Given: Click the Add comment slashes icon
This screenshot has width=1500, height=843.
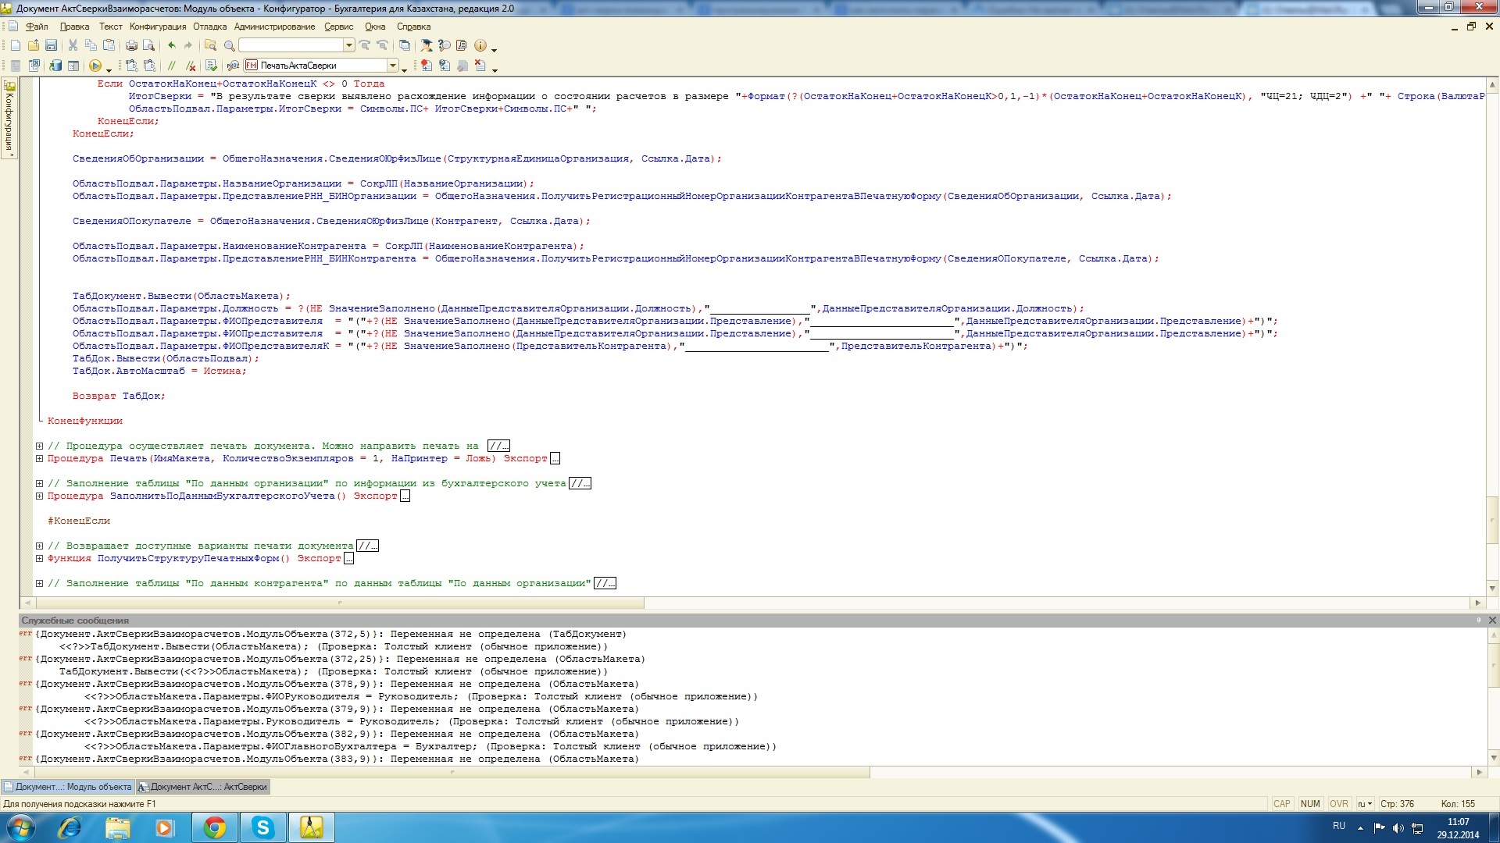Looking at the screenshot, I should click(171, 66).
